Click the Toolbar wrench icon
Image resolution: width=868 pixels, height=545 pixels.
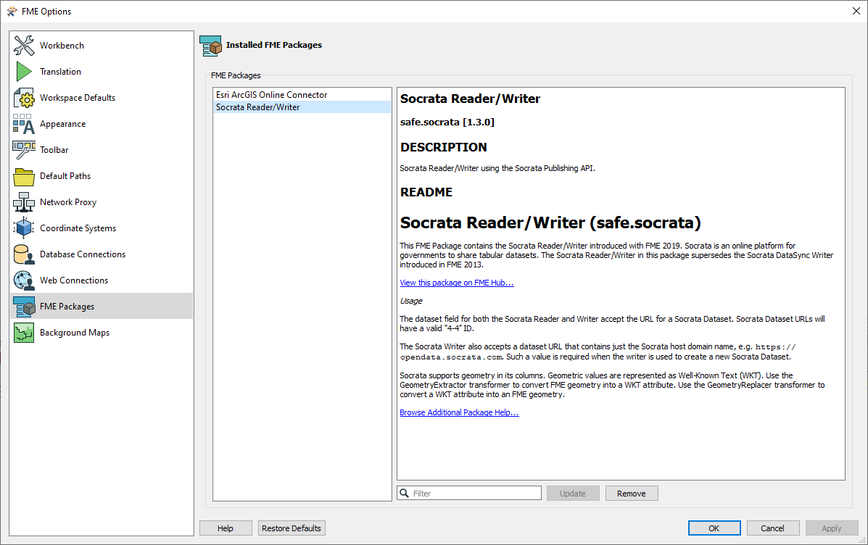pyautogui.click(x=24, y=150)
